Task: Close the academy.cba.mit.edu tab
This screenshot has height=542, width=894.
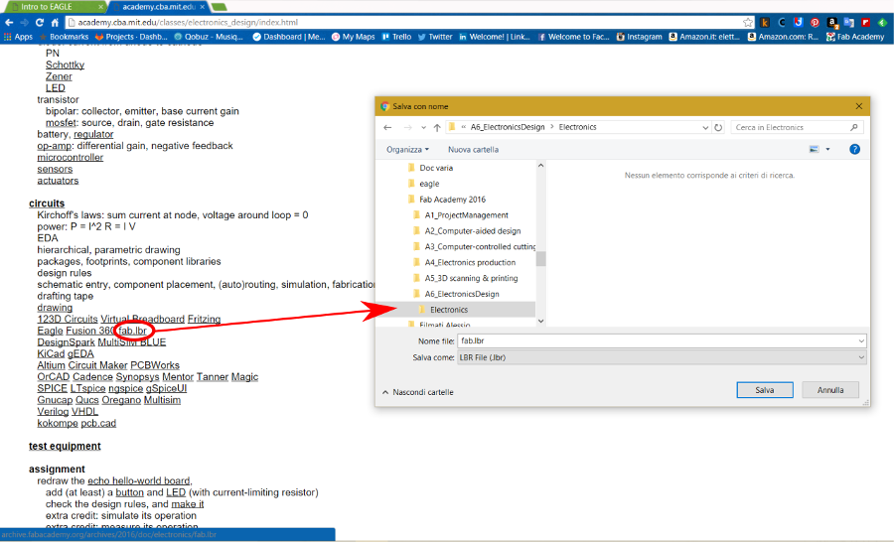Action: tap(203, 7)
